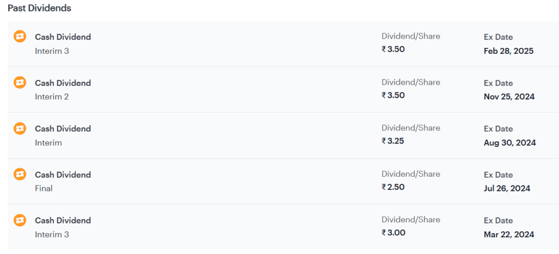Select the Aug 30, 2024 ex date
This screenshot has width=559, height=254.
[x=510, y=143]
